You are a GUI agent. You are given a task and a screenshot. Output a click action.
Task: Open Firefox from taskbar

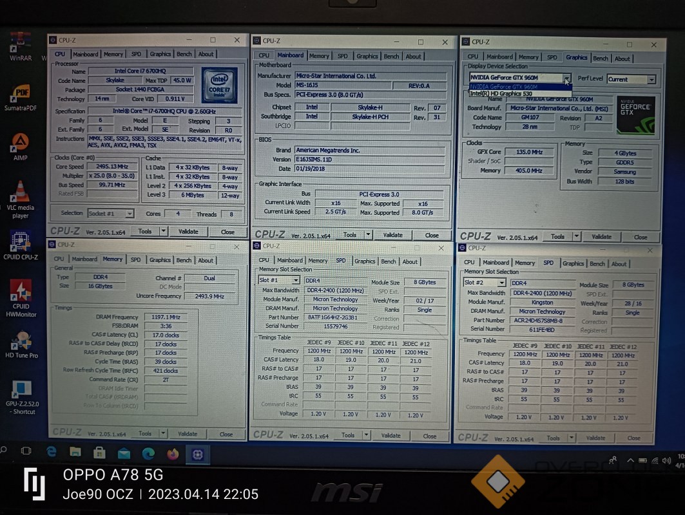coord(173,454)
